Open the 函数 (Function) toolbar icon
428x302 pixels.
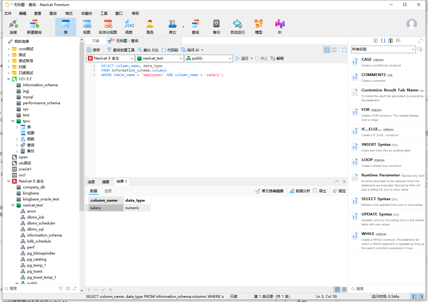129,27
